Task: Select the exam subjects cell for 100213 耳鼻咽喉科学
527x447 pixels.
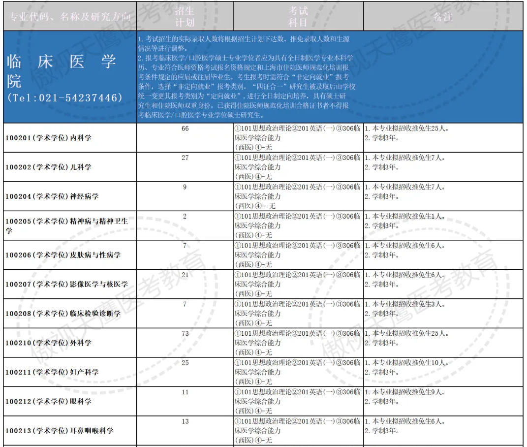Action: [x=298, y=431]
